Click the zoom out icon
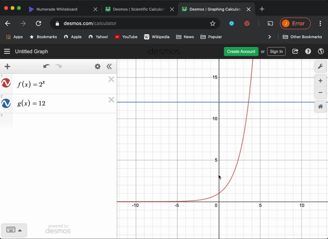 click(320, 92)
